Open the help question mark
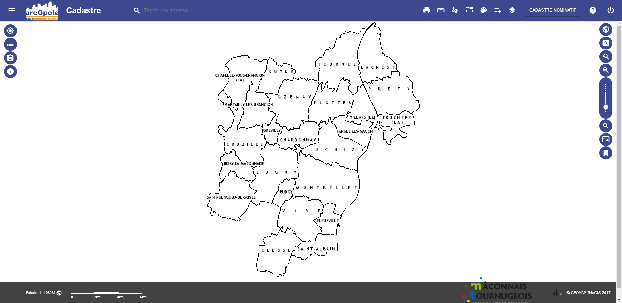The image size is (622, 303). [x=593, y=10]
